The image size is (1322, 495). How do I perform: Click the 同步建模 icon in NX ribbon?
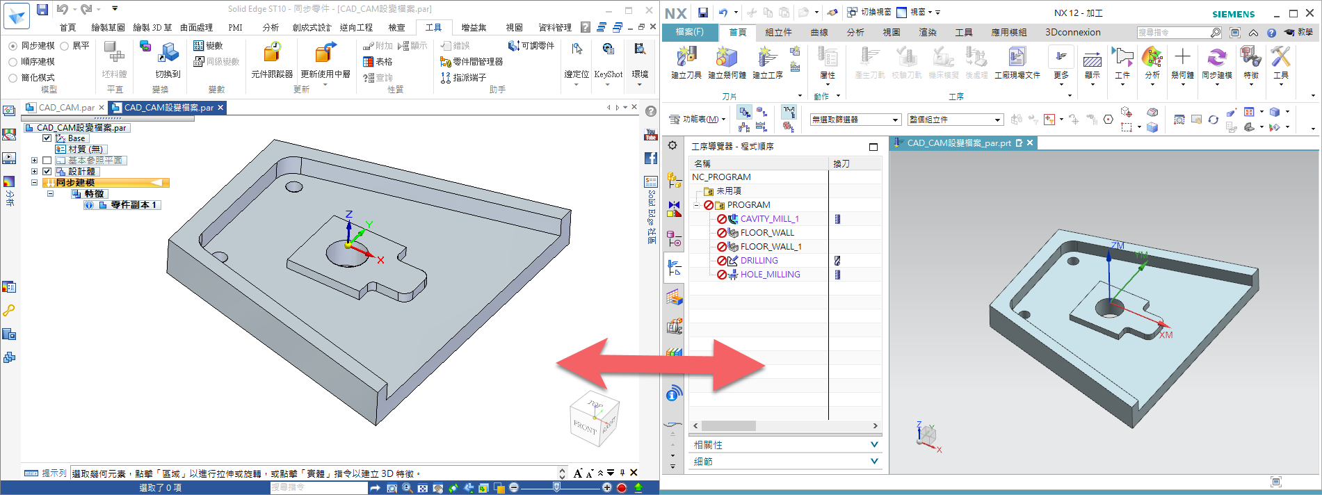click(1217, 57)
